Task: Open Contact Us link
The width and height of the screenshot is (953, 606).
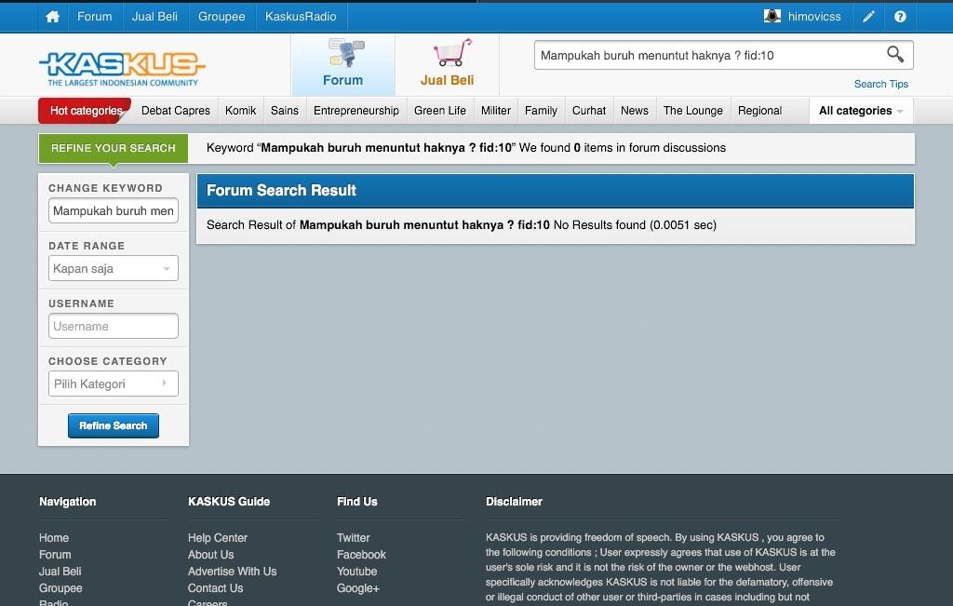Action: point(215,587)
